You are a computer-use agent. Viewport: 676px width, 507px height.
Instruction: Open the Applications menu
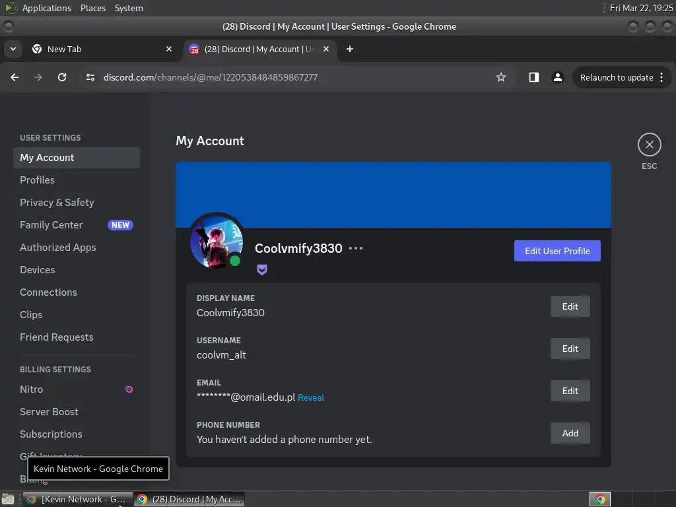[x=47, y=8]
